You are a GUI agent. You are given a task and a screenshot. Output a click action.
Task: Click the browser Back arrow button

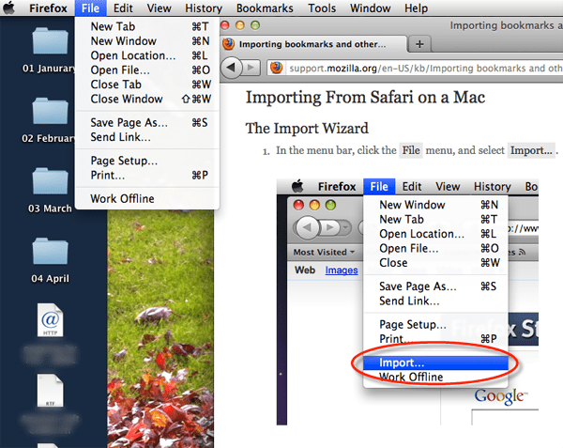click(231, 68)
